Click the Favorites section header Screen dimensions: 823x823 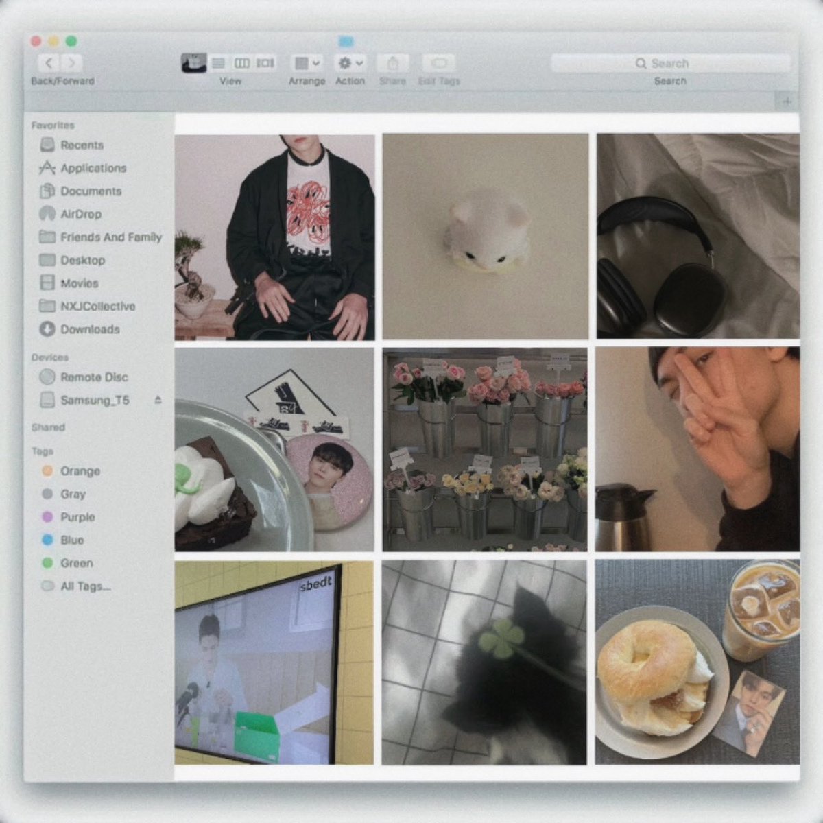pyautogui.click(x=53, y=126)
